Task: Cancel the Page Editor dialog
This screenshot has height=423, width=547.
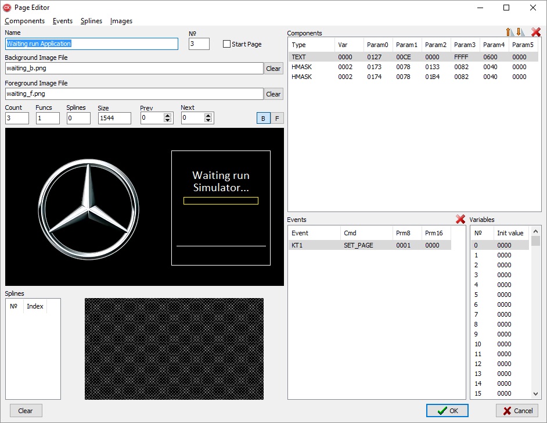Action: tap(517, 411)
